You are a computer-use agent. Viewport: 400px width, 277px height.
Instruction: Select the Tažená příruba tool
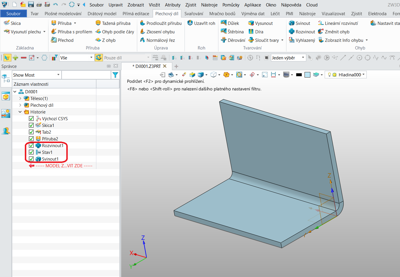tap(113, 23)
